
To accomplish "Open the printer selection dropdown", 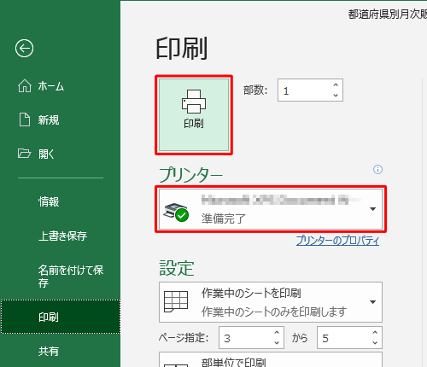I will [x=271, y=209].
